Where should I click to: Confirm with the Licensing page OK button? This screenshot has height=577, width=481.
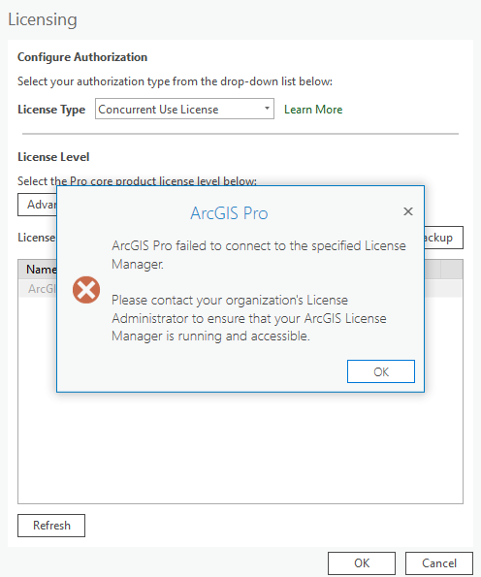pyautogui.click(x=362, y=563)
